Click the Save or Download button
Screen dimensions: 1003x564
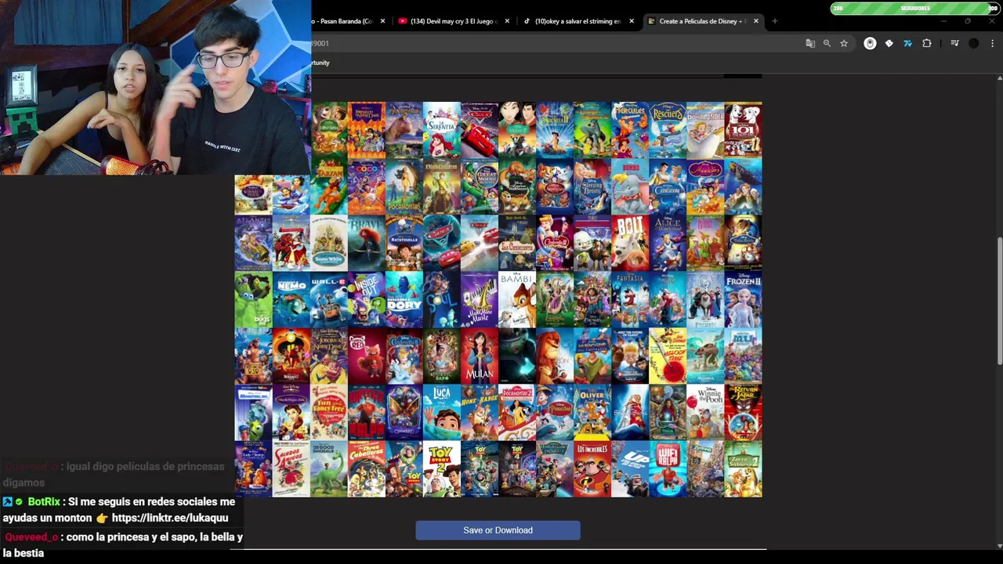click(x=498, y=530)
